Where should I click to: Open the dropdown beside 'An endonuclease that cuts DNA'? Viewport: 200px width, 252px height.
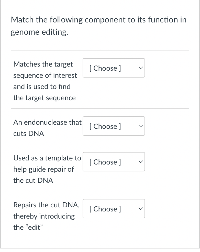pos(114,126)
